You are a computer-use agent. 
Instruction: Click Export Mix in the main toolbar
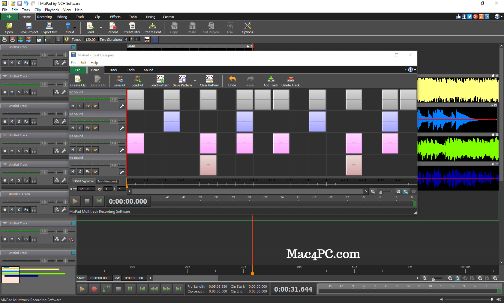[49, 28]
